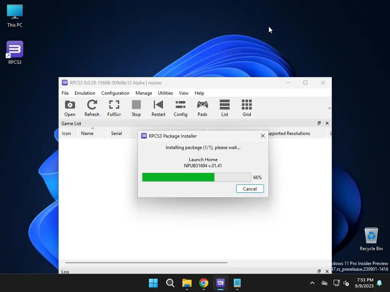This screenshot has height=292, width=390.
Task: Click the installation progress bar
Action: (197, 177)
